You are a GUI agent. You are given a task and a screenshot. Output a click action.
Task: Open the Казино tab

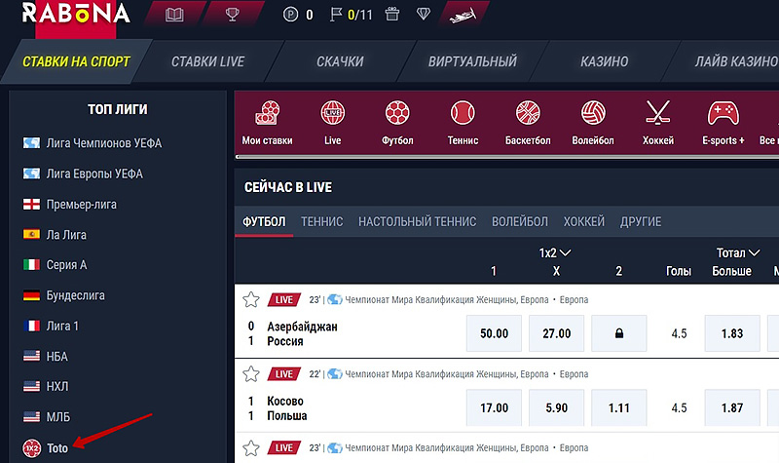coord(605,61)
